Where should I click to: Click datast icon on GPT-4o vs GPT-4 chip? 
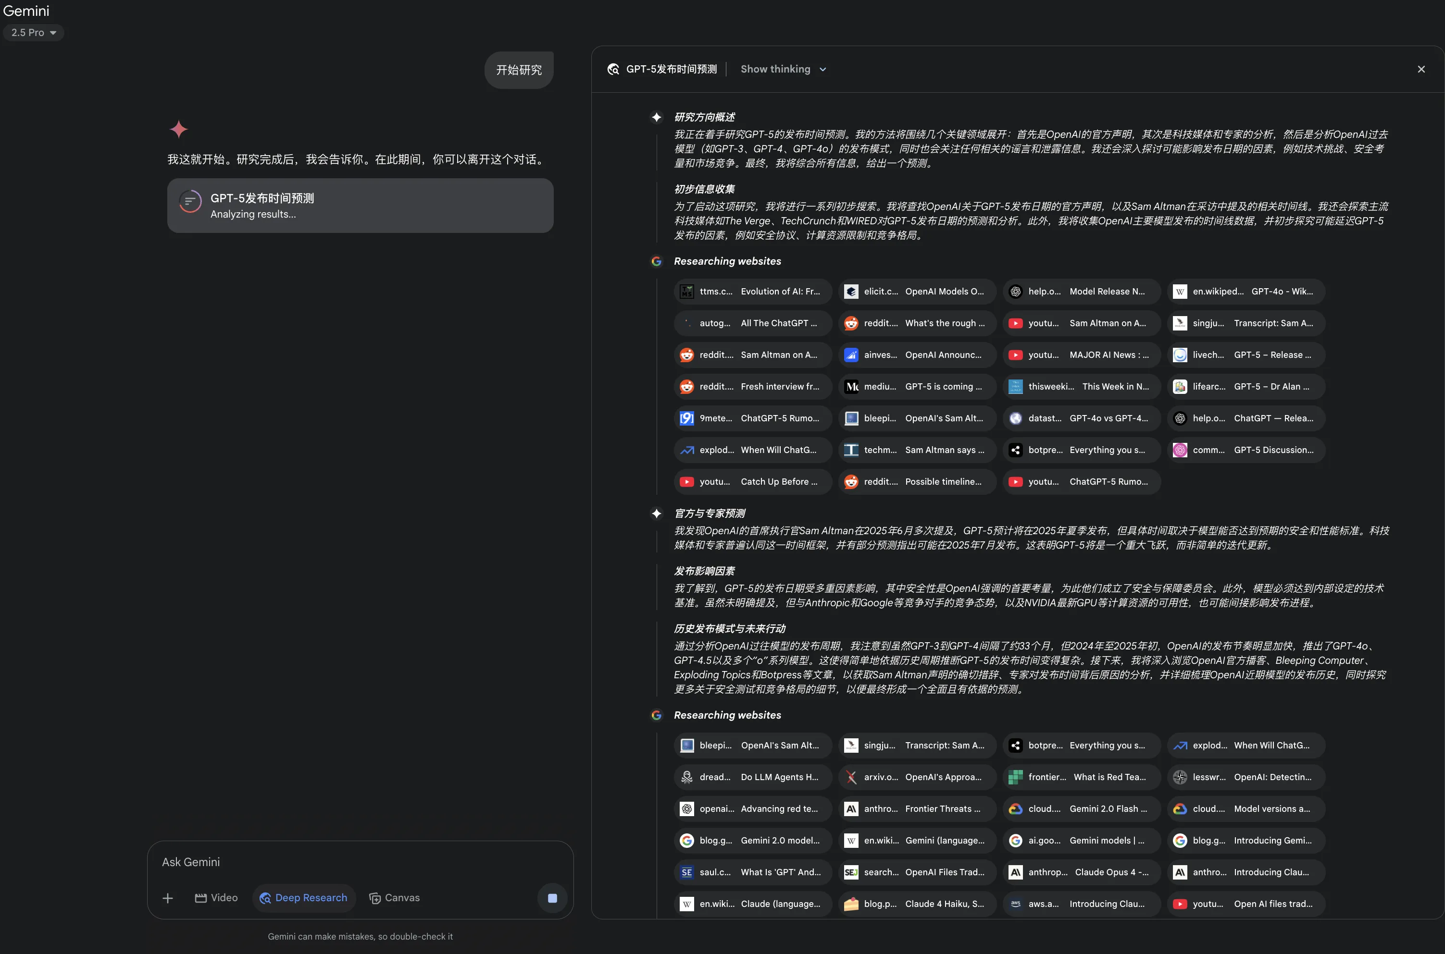[1015, 418]
